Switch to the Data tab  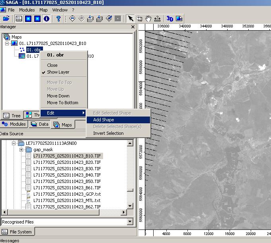[x=39, y=124]
